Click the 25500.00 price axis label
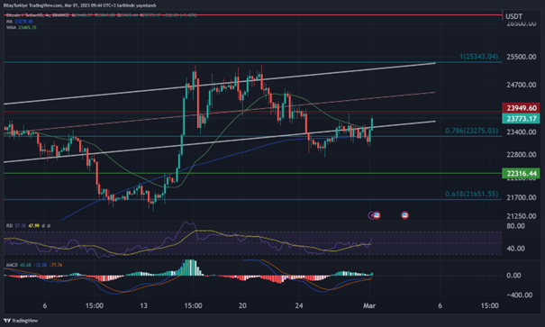 point(521,57)
